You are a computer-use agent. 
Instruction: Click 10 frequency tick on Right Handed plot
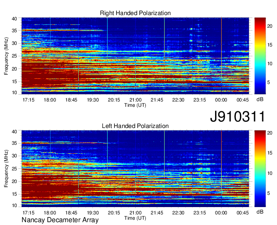(x=15, y=93)
